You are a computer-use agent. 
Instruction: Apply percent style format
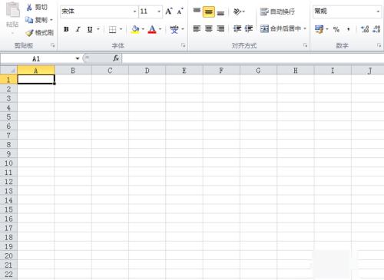tap(336, 29)
